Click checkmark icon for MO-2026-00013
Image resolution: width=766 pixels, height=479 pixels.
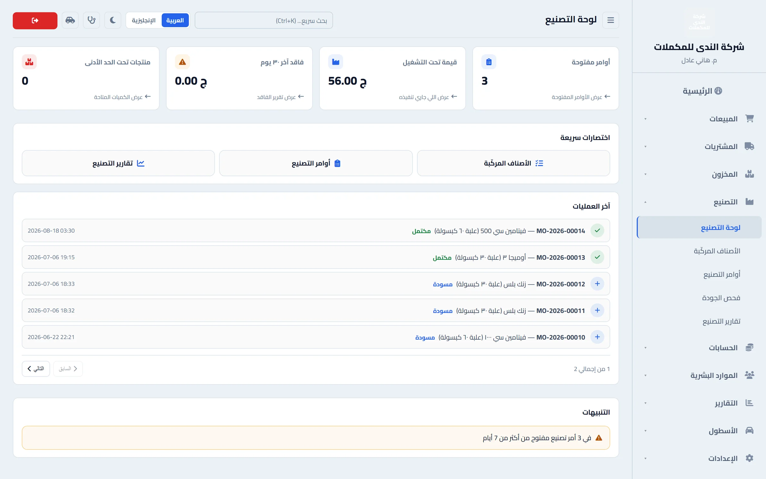597,257
